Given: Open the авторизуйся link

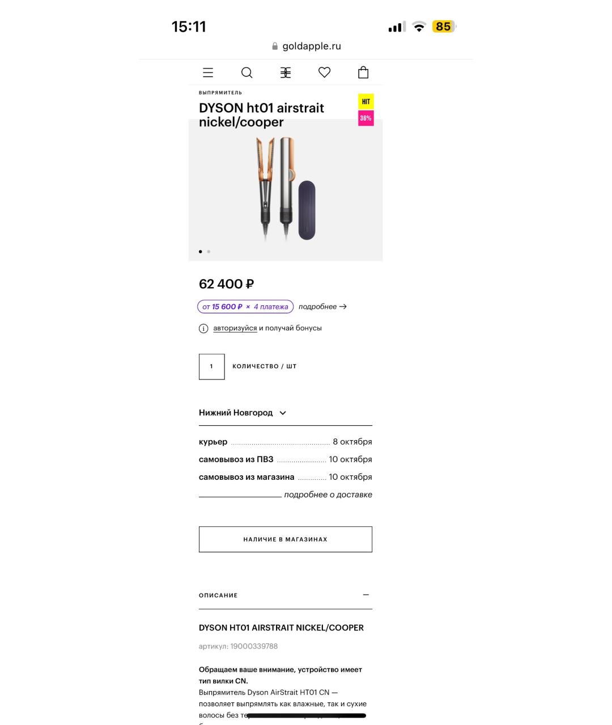Looking at the screenshot, I should point(235,328).
